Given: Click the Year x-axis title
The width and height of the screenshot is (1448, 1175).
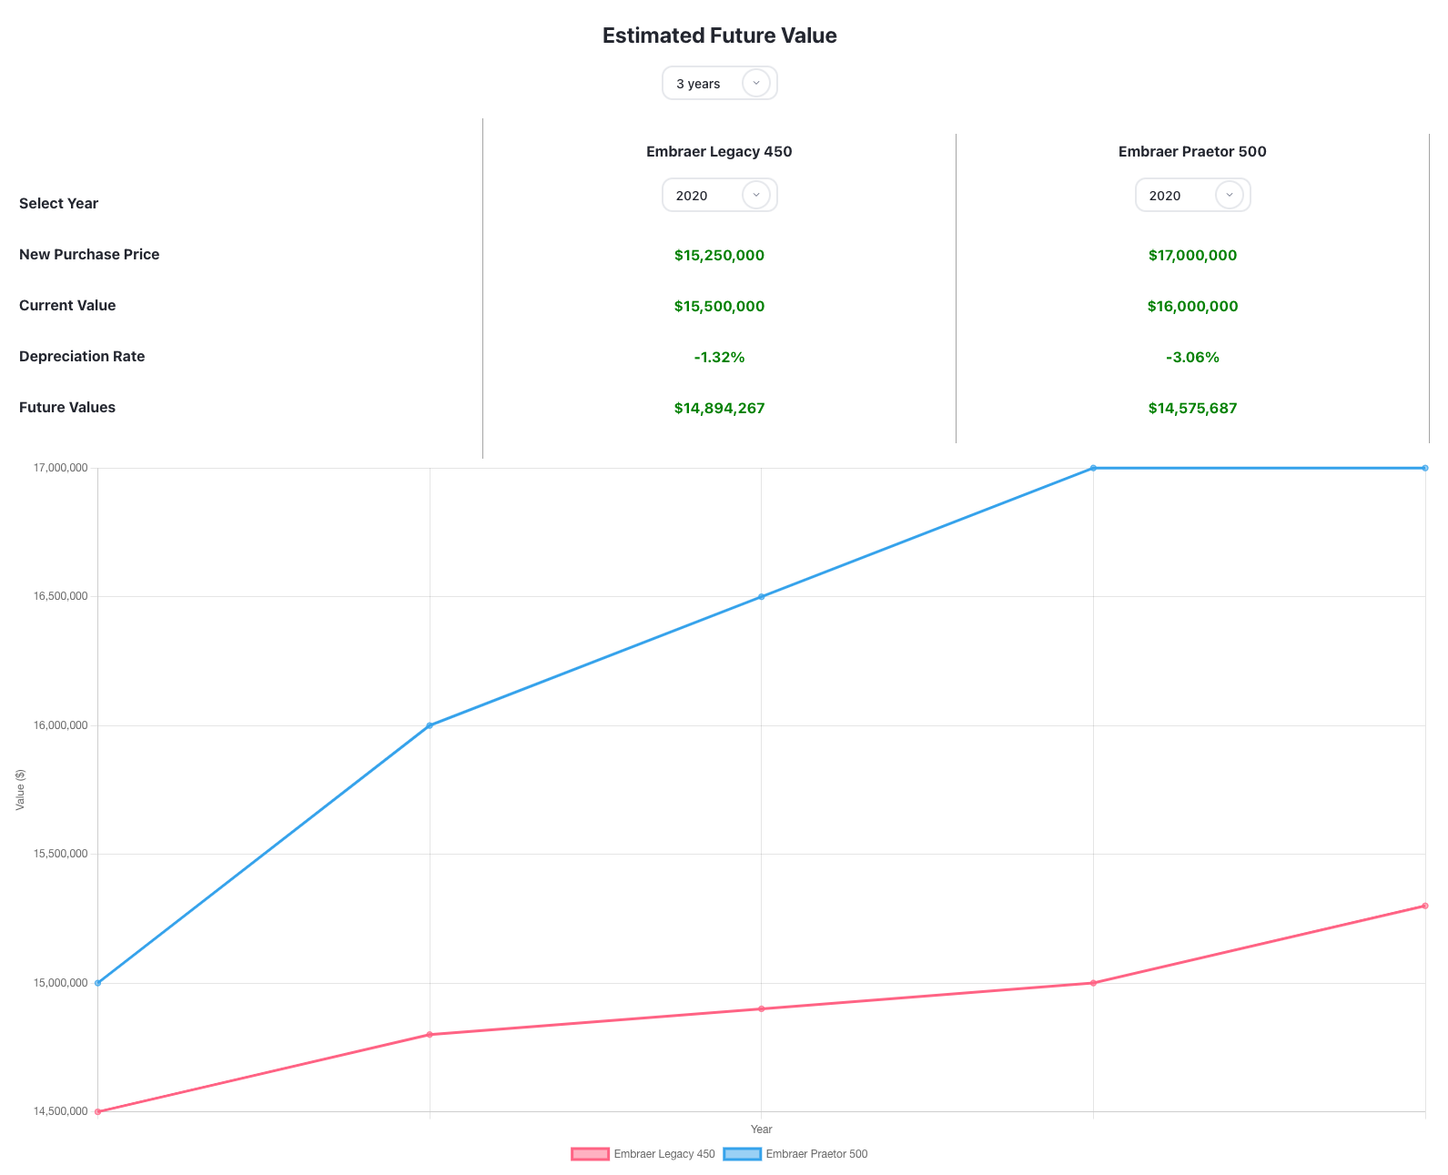Looking at the screenshot, I should (x=762, y=1129).
